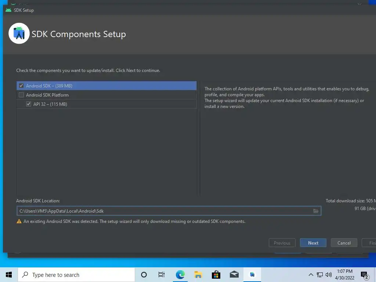376x282 pixels.
Task: Click the disabled Previous button
Action: 282,243
